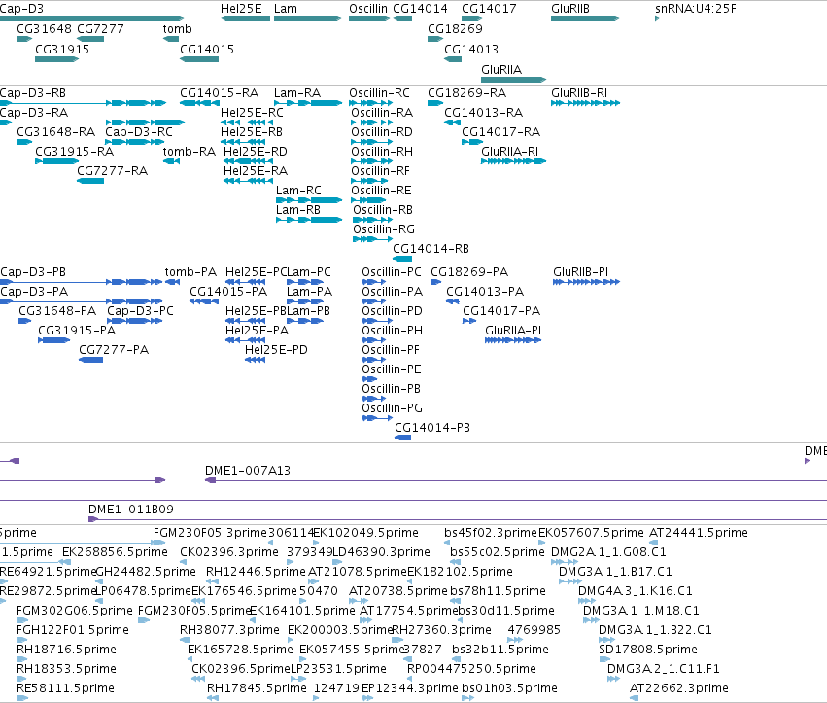Select the Oscillin-RC transcript label

379,93
